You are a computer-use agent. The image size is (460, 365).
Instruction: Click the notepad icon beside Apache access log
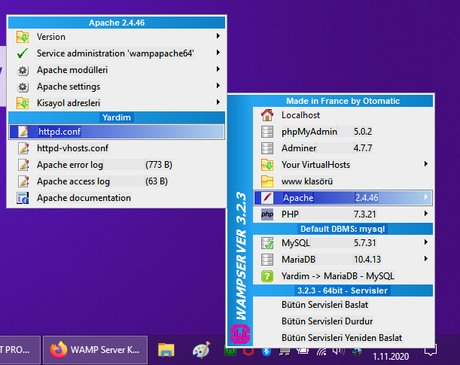click(x=23, y=181)
